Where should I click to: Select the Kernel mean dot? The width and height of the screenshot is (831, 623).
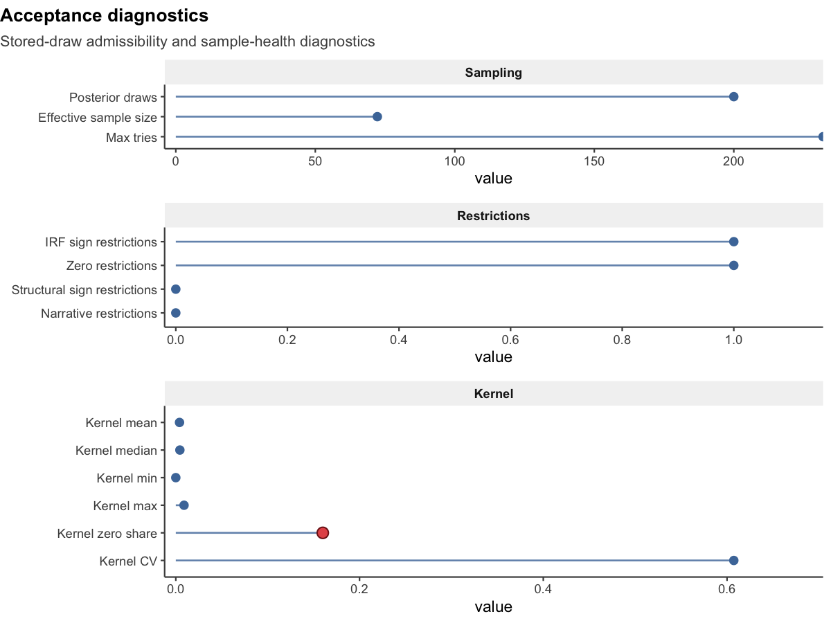coord(179,422)
